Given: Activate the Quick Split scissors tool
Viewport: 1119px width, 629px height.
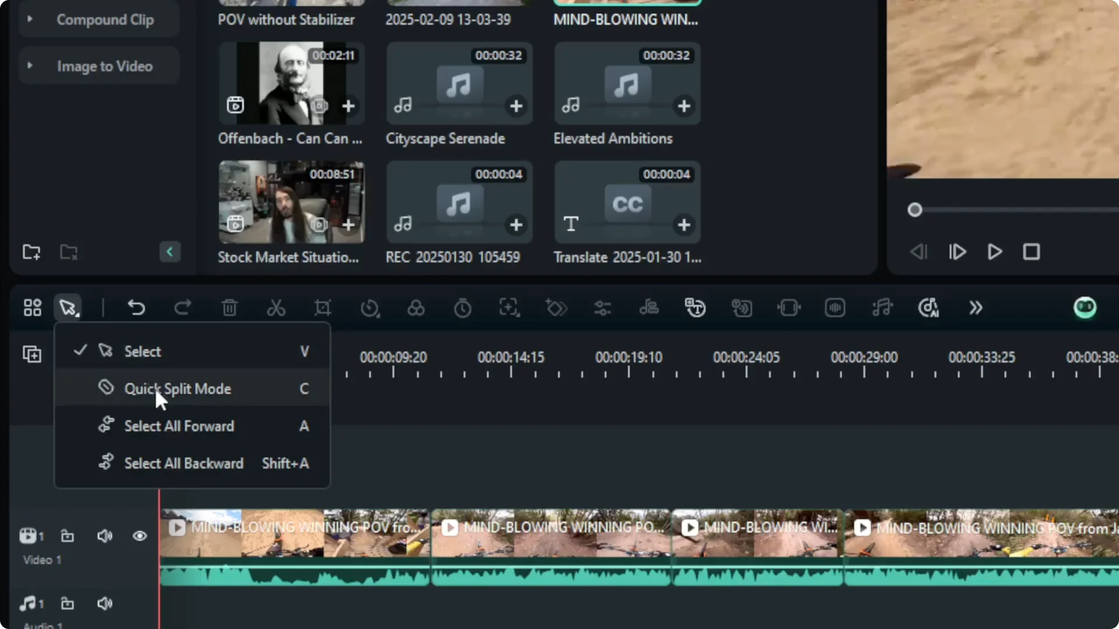Looking at the screenshot, I should click(x=276, y=308).
